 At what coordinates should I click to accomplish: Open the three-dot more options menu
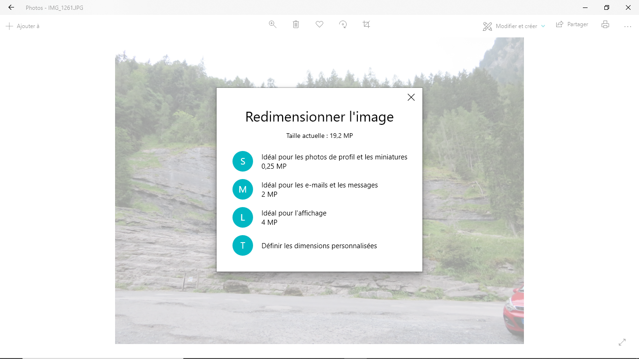(628, 27)
